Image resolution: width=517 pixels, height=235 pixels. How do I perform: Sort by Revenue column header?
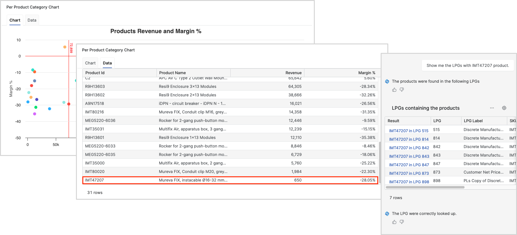click(293, 73)
